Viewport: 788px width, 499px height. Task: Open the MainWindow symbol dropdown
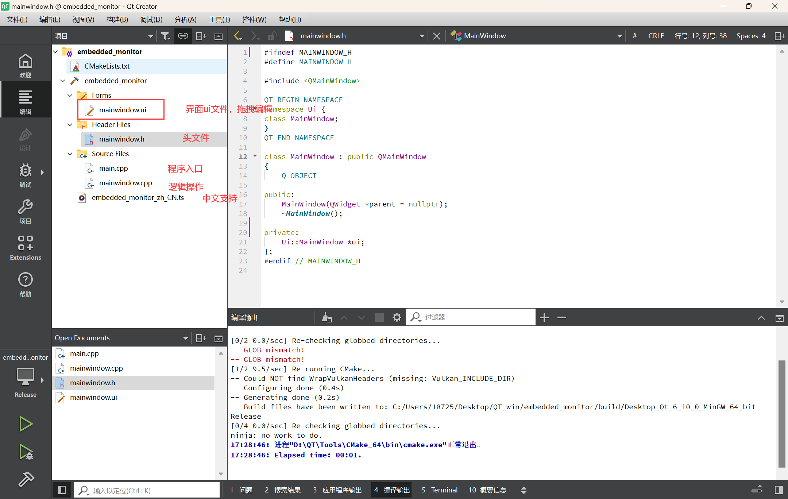[619, 36]
